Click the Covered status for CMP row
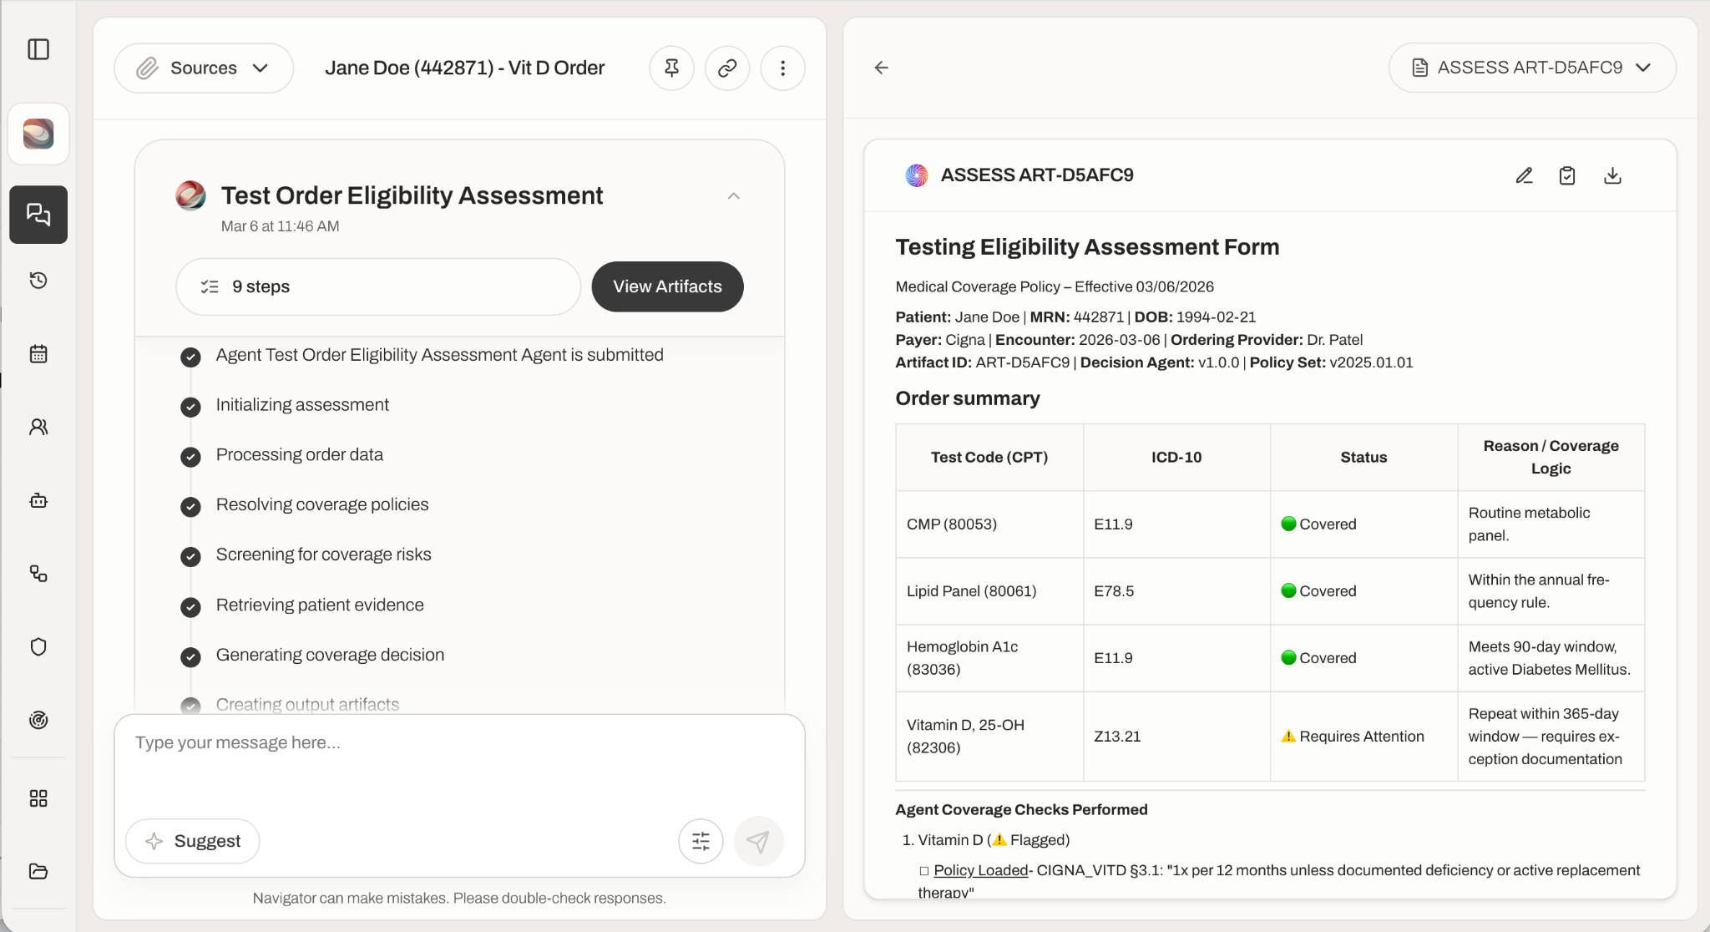Screen dimensions: 1710x932 click(x=1363, y=524)
